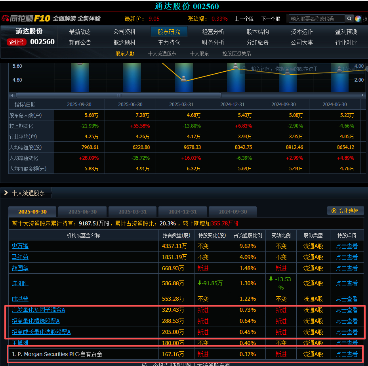Jump to 控股层级关系 sub-section
Viewport: 368px width, 366px height.
[x=236, y=54]
